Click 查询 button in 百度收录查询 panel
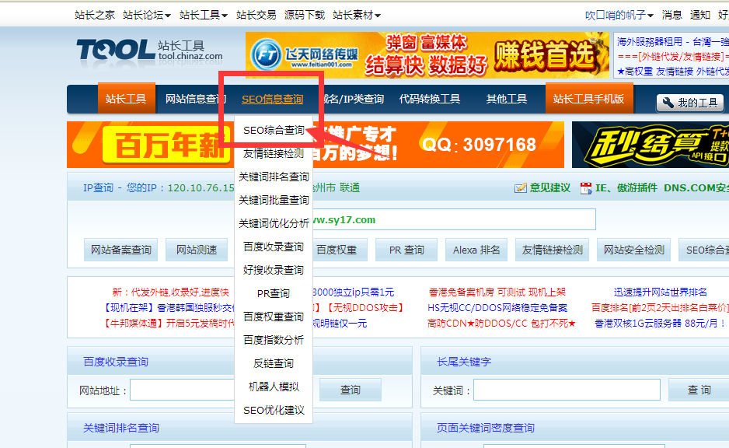Viewport: 729px width, 448px height. tap(350, 390)
